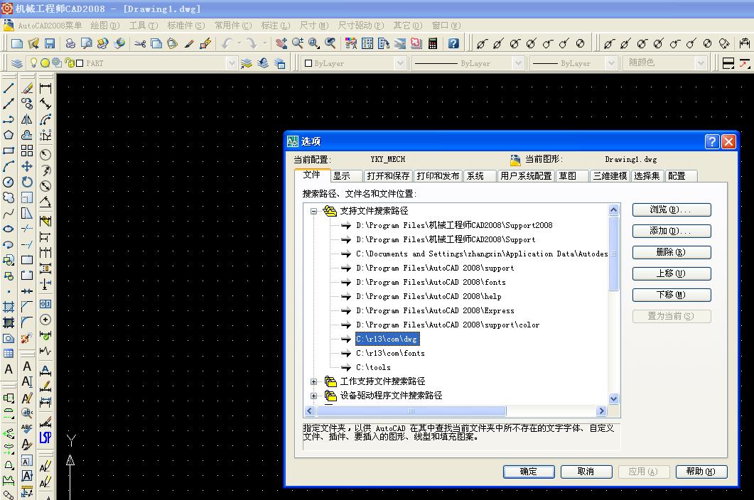Open the 窗口(W) menu
Viewport: 754px width, 500px height.
[x=446, y=26]
